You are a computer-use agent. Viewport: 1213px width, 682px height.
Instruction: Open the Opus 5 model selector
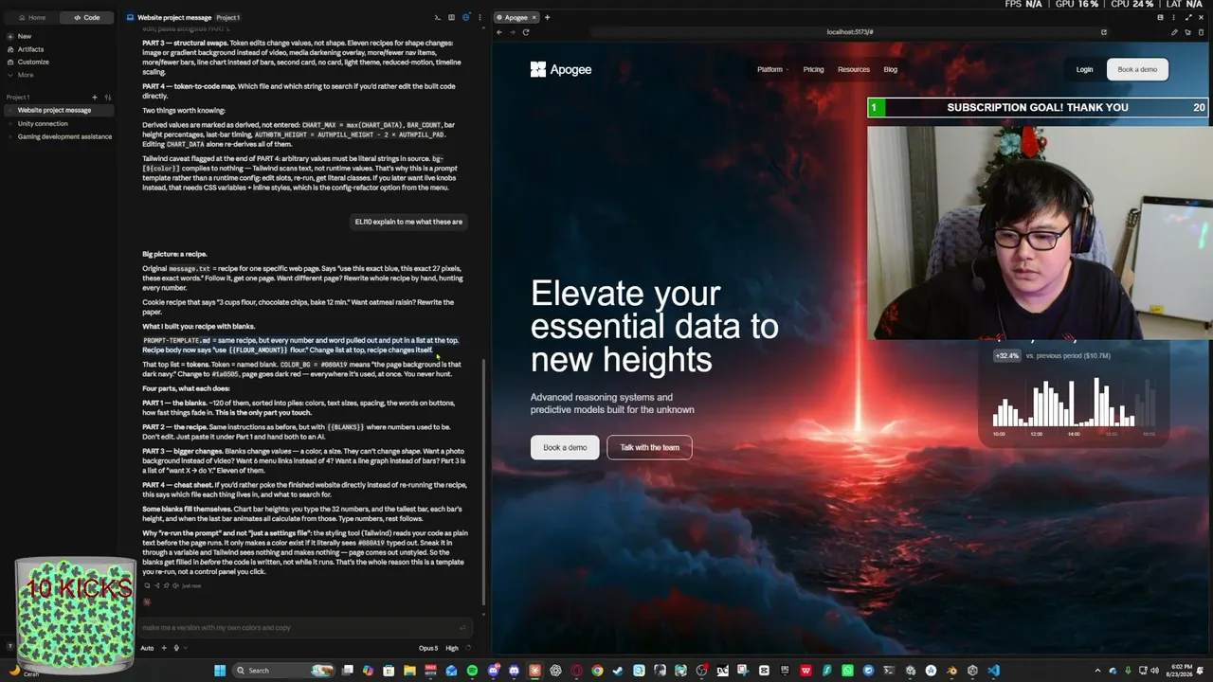point(428,648)
